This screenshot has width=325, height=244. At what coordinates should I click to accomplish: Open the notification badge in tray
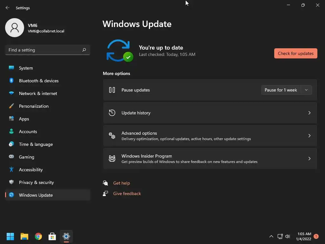point(316,236)
